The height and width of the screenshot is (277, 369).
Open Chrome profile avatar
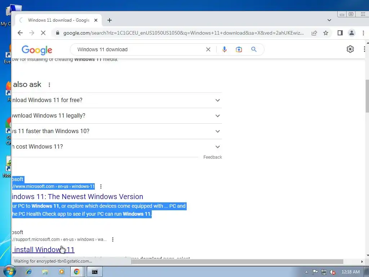pos(352,33)
